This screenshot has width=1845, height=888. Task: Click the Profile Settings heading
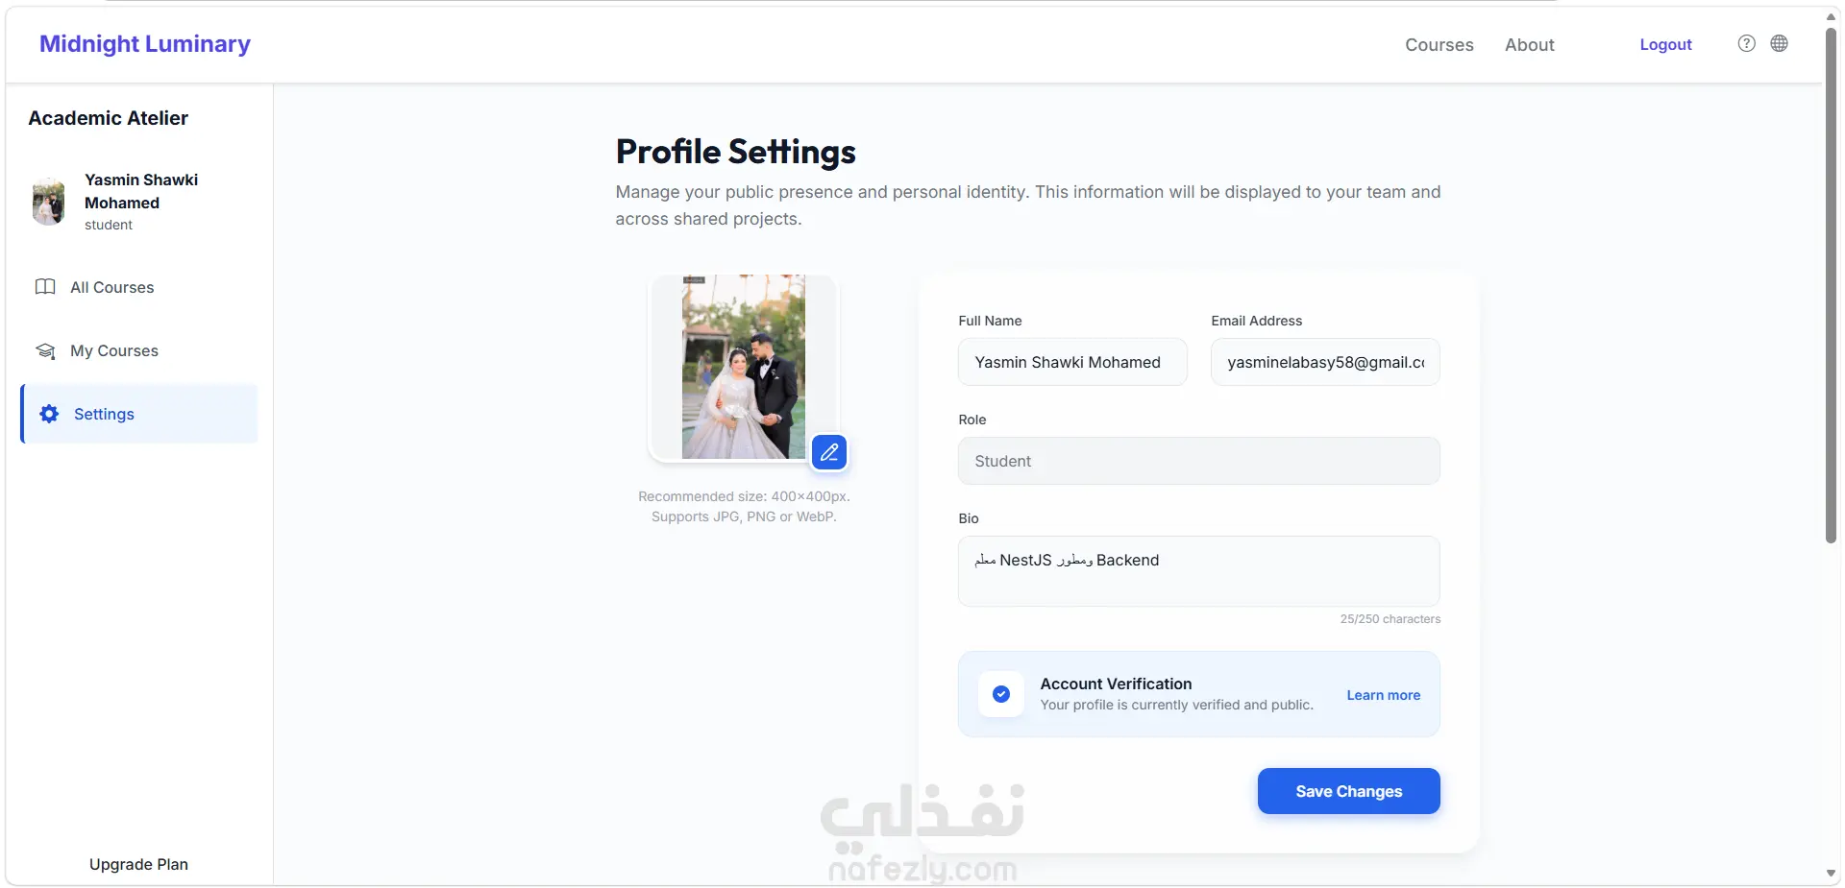(736, 152)
